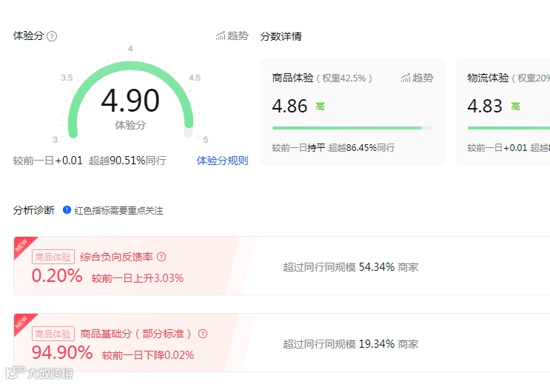Click 超越86.45%同行 in 商品体验 card
The height and width of the screenshot is (384, 550).
pyautogui.click(x=361, y=148)
